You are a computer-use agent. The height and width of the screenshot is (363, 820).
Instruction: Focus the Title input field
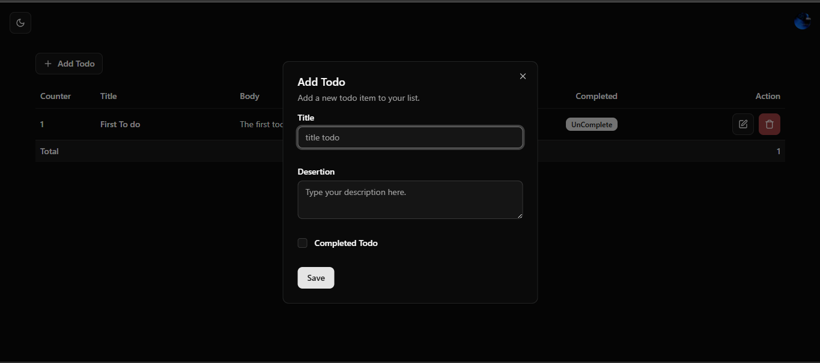click(410, 137)
